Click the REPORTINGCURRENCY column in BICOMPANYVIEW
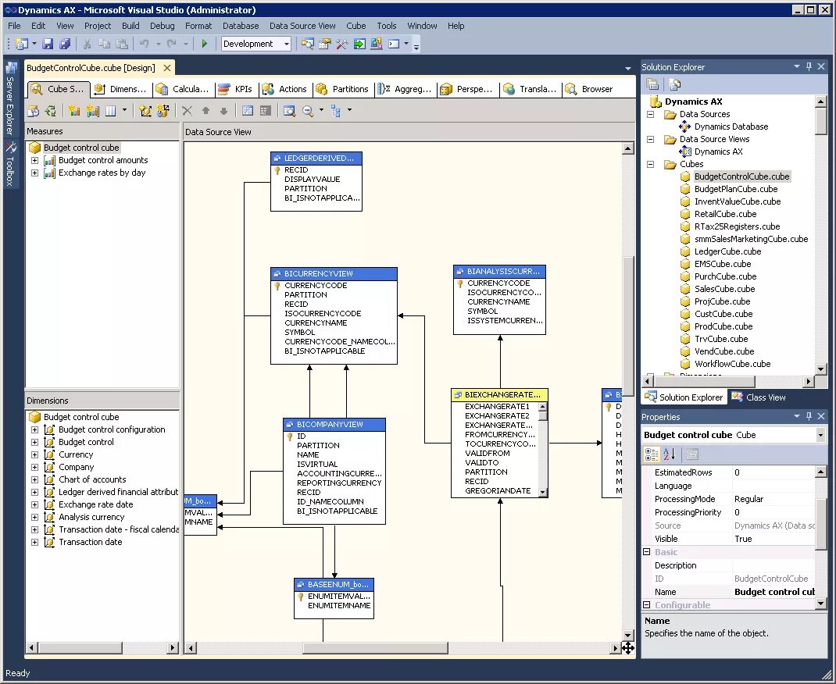The image size is (836, 684). click(x=339, y=483)
